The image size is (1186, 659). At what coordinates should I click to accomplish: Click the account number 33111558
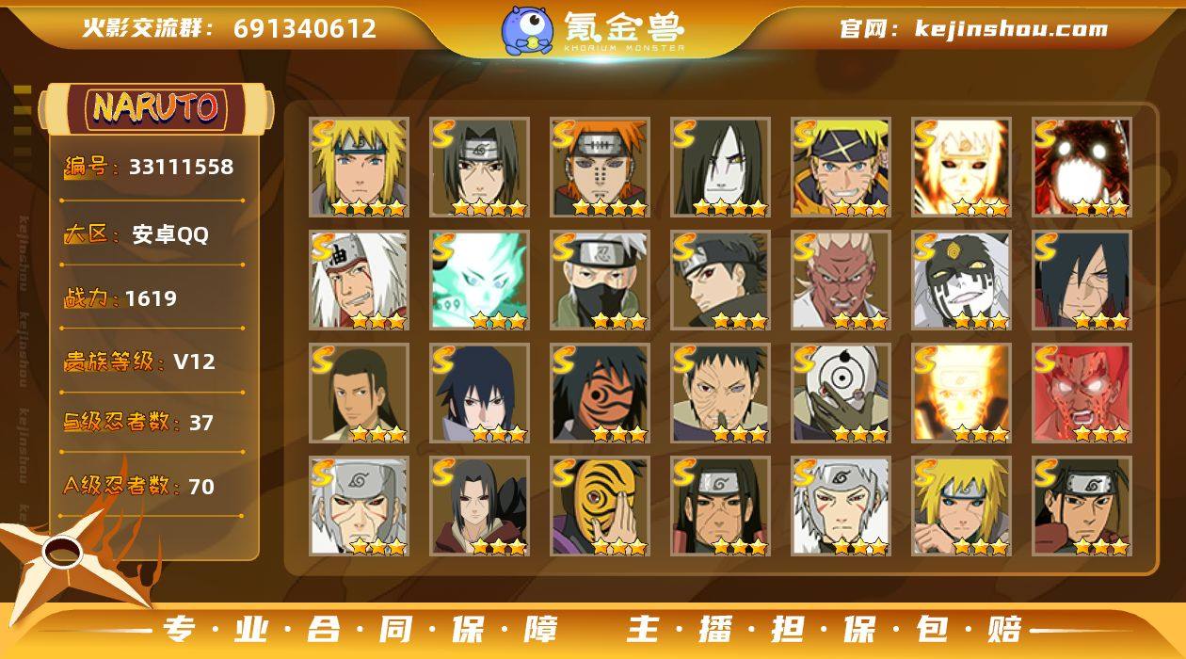(181, 168)
